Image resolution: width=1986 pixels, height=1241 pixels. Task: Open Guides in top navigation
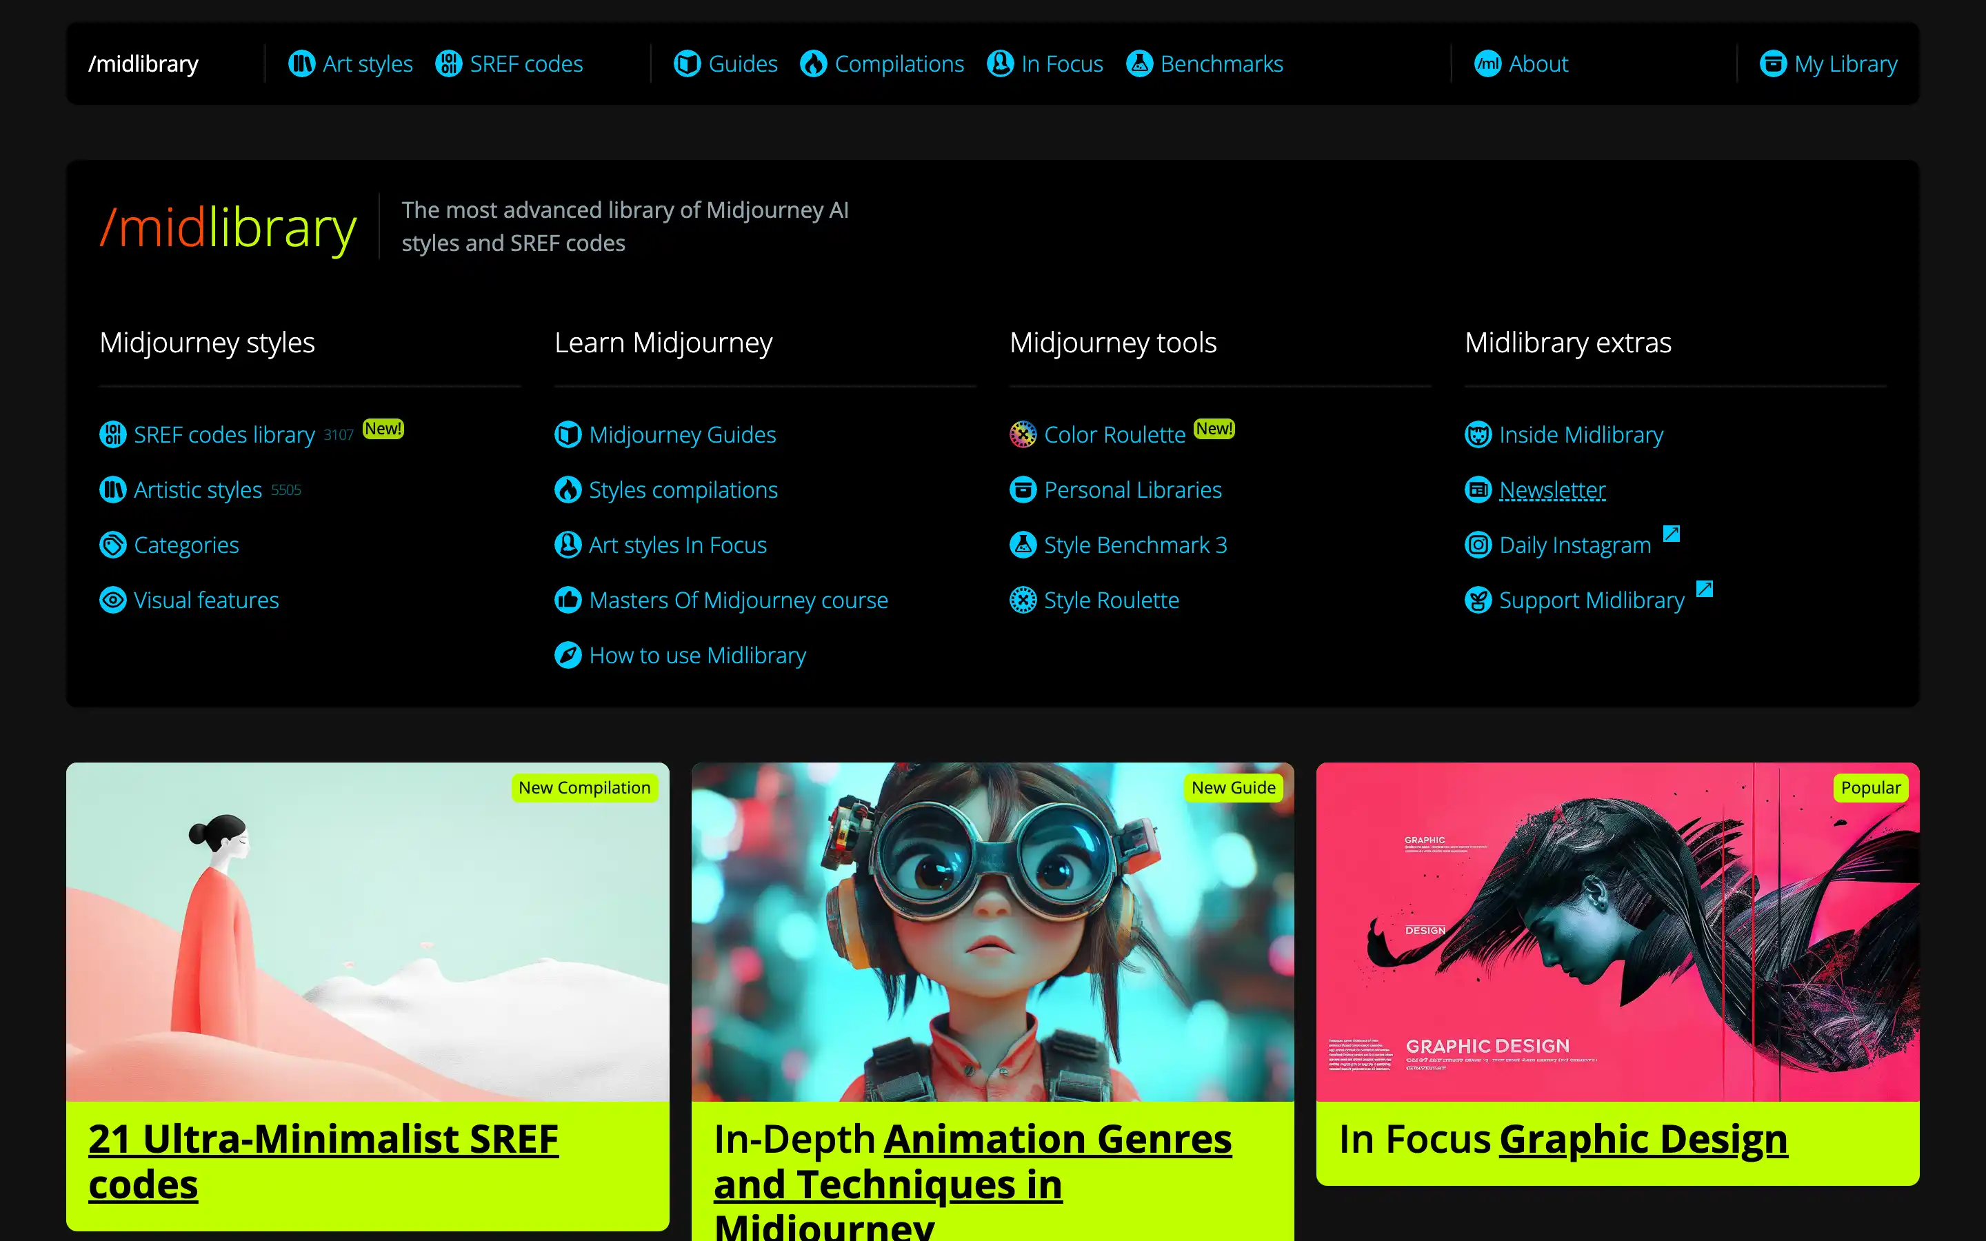[743, 63]
